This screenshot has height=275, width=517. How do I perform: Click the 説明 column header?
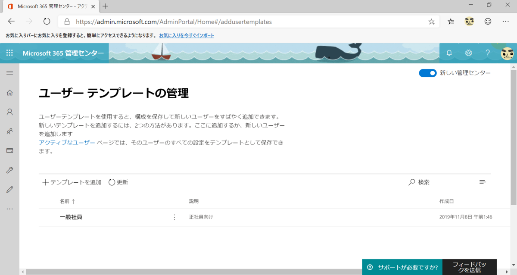click(194, 201)
